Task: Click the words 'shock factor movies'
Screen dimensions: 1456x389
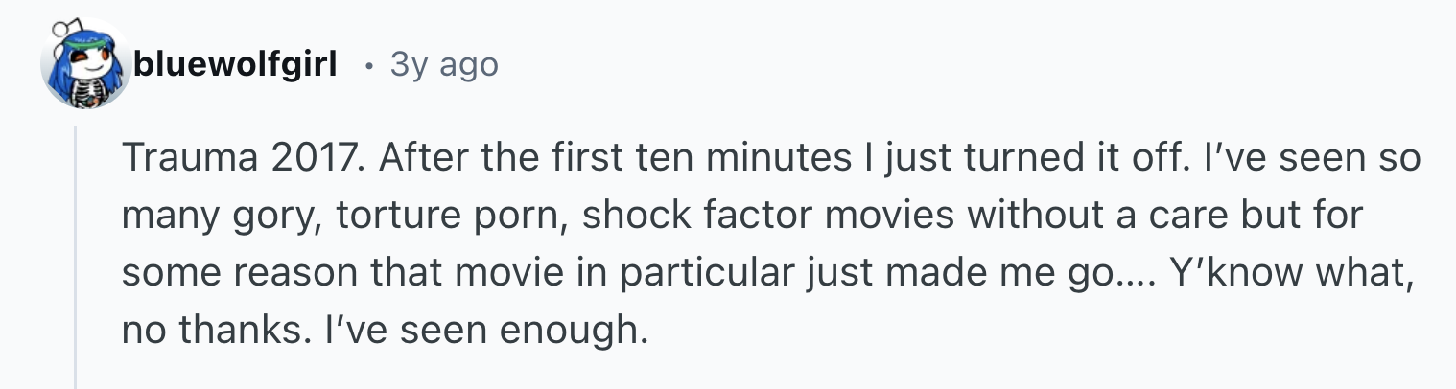Action: (x=769, y=217)
